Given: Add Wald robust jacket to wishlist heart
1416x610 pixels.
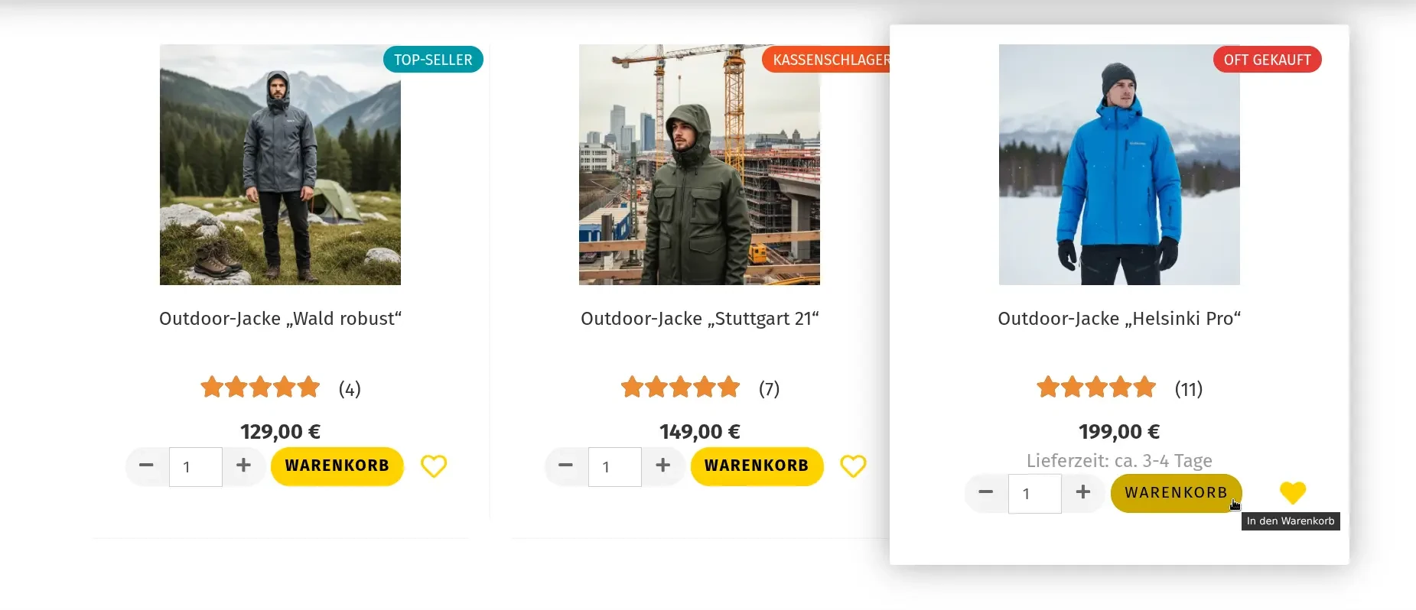Looking at the screenshot, I should (434, 466).
